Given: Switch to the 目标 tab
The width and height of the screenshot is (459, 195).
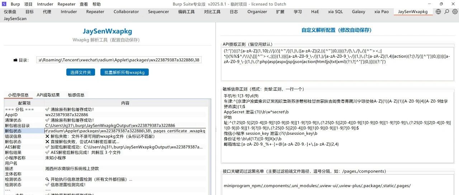Looking at the screenshot, I should (30, 11).
